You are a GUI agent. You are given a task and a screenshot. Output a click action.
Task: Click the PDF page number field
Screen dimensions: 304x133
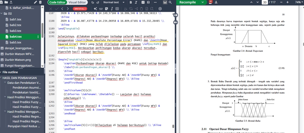point(264,2)
